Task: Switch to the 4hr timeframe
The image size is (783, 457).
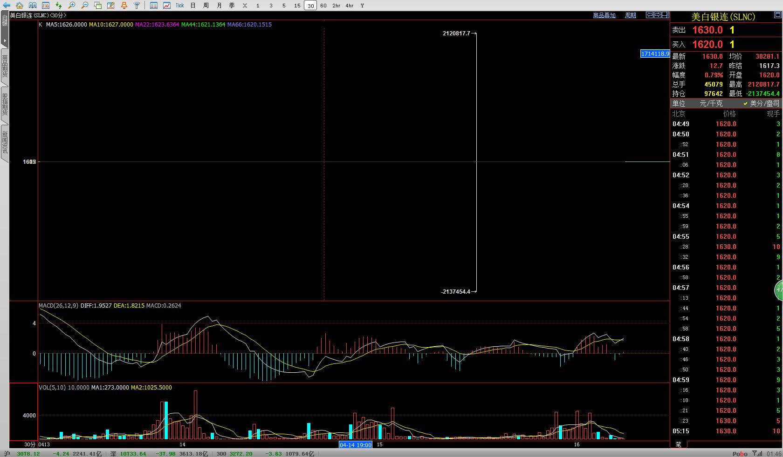Action: 350,6
